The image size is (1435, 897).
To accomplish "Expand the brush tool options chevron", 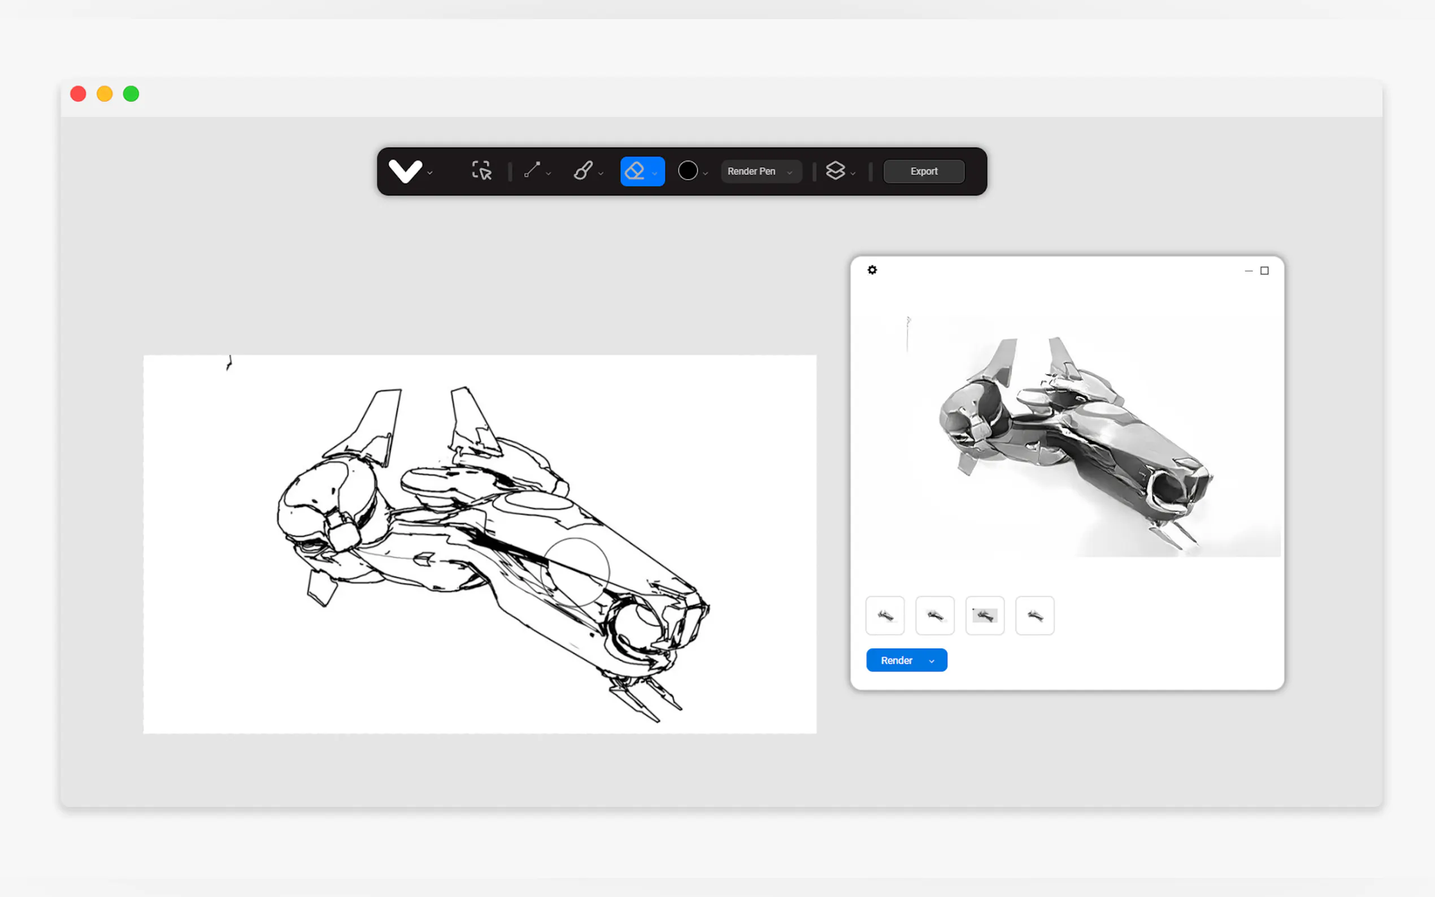I will 601,174.
